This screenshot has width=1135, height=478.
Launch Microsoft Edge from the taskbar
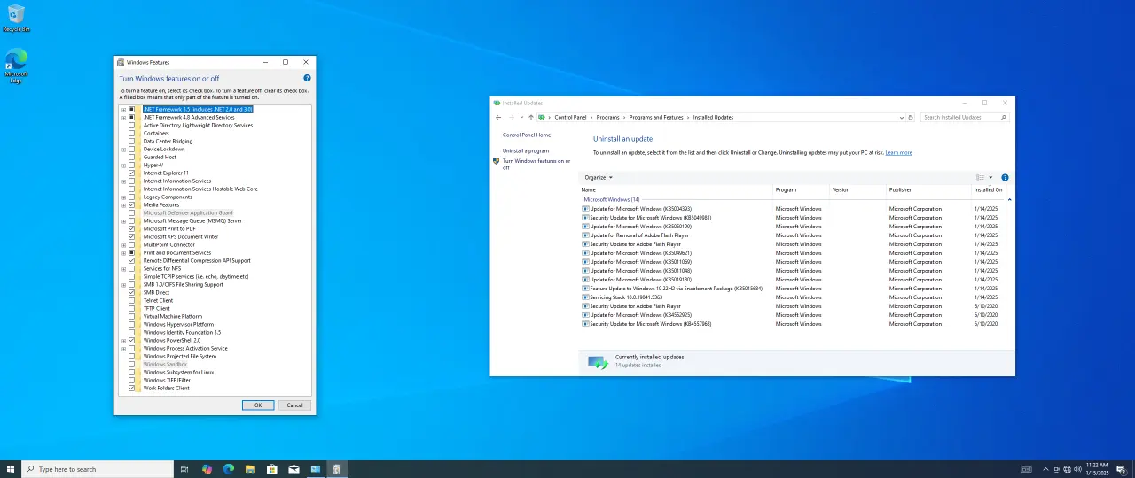[229, 469]
